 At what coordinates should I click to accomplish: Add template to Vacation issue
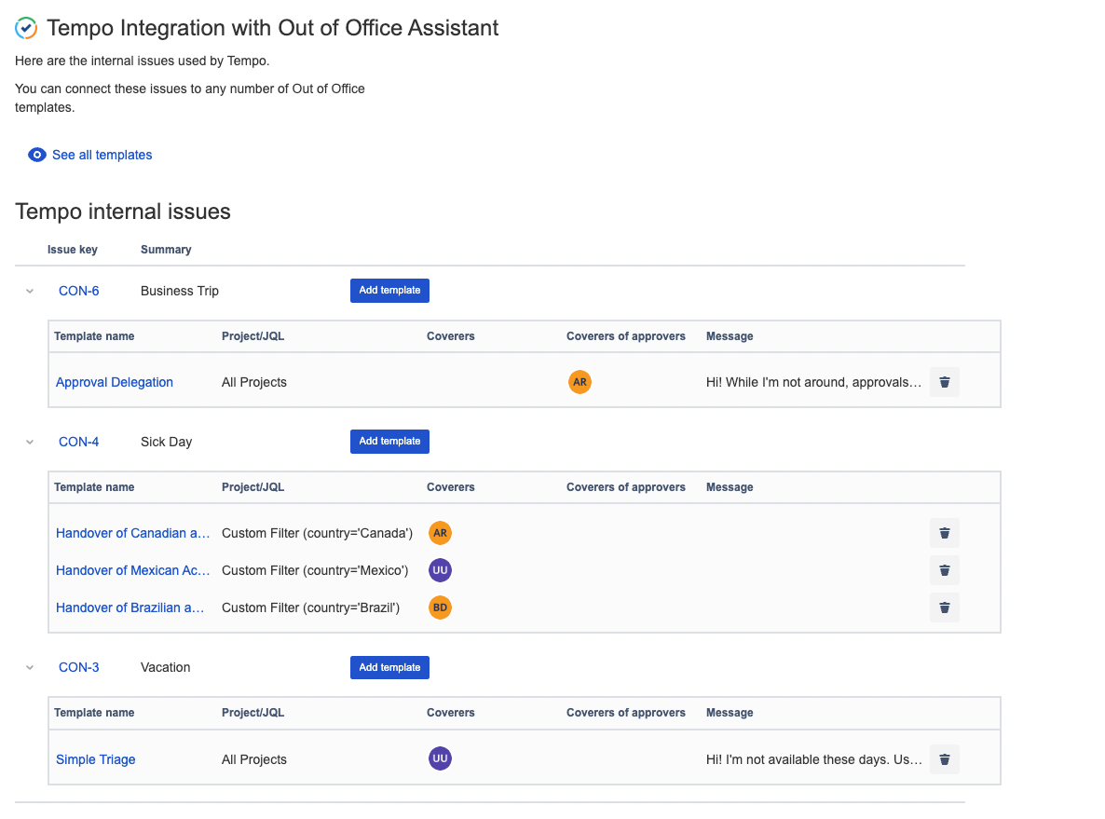point(389,667)
